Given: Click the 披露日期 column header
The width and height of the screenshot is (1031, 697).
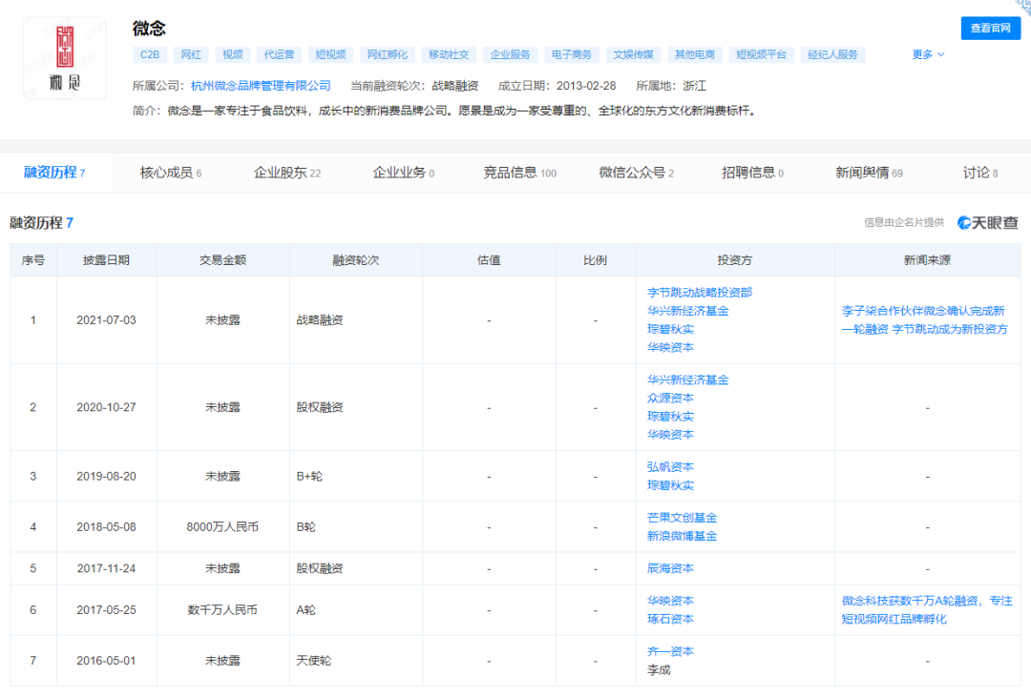Looking at the screenshot, I should (x=106, y=260).
